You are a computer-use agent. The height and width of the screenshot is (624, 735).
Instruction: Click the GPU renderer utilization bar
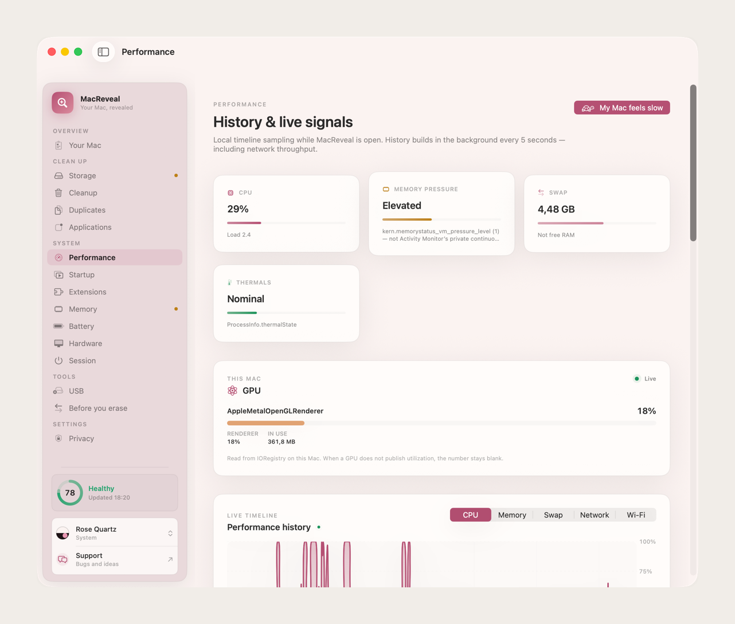pyautogui.click(x=441, y=423)
